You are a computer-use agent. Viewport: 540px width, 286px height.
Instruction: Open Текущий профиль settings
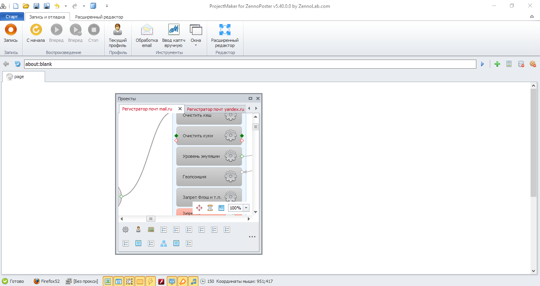pos(117,36)
